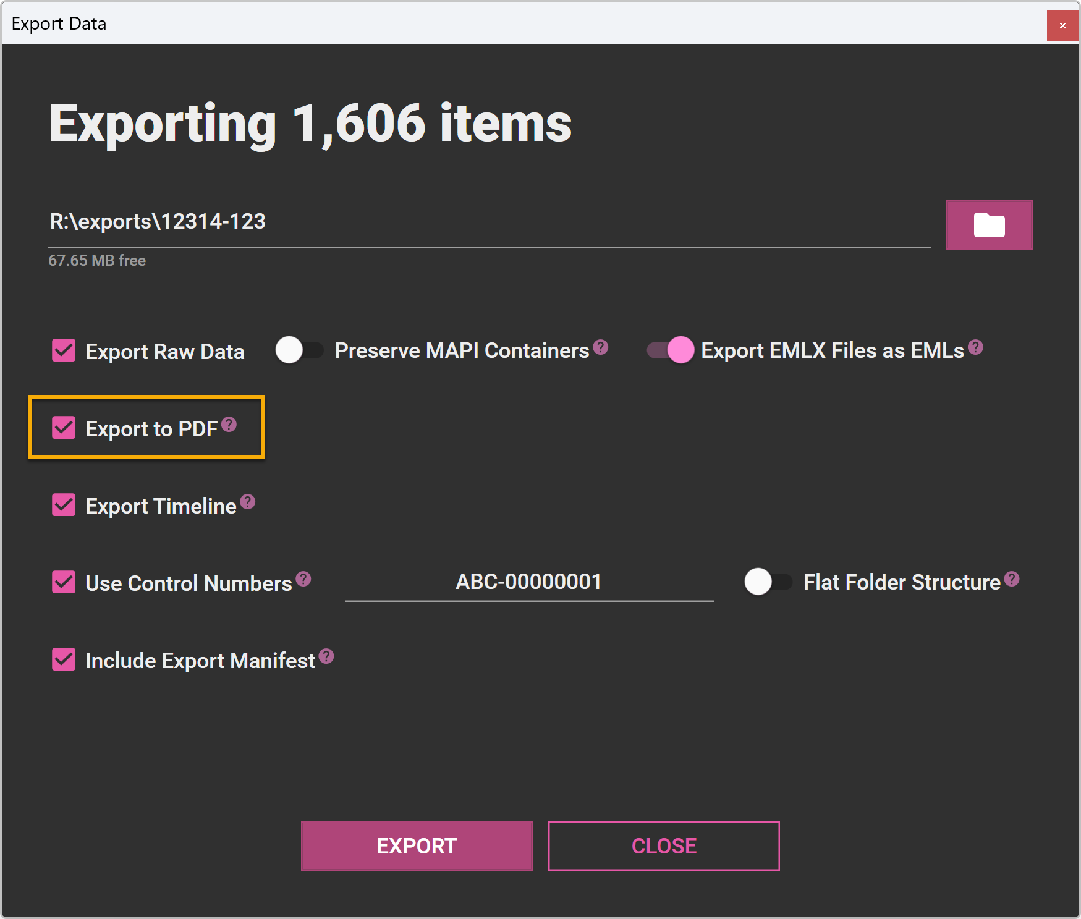Viewport: 1081px width, 919px height.
Task: Uncheck Use Control Numbers checkbox
Action: tap(64, 582)
